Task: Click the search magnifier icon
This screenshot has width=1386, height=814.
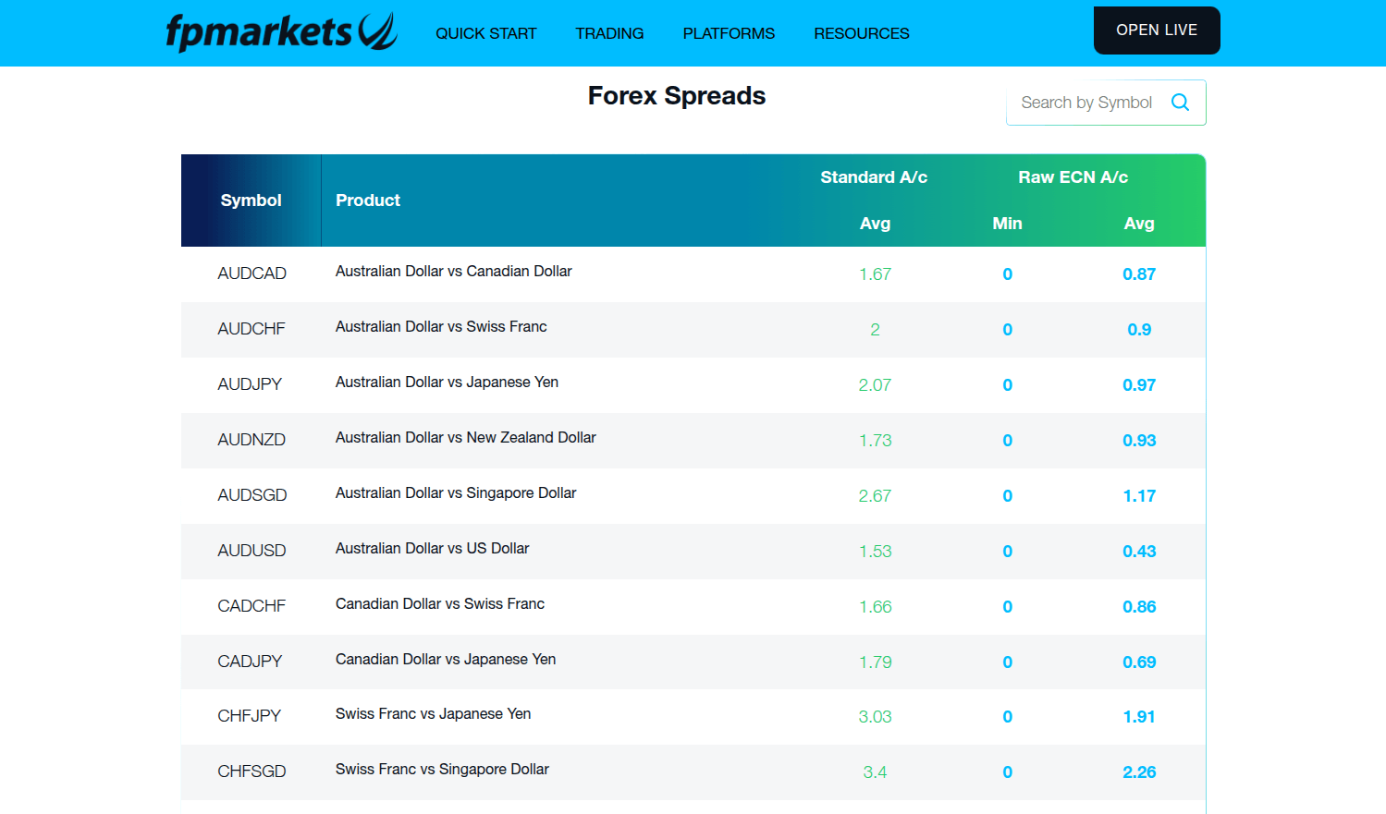Action: (x=1180, y=103)
